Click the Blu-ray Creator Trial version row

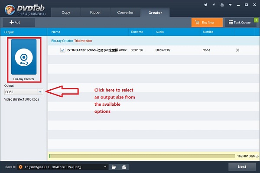pos(153,41)
